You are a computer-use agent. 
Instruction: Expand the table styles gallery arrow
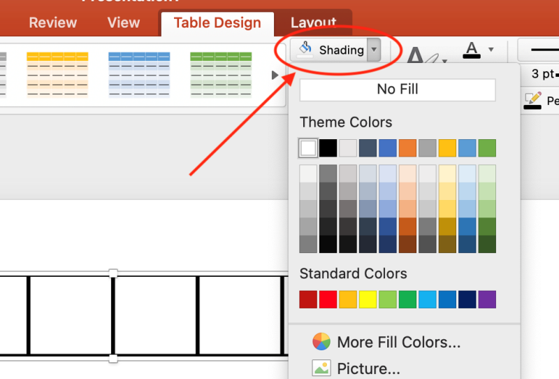click(275, 74)
